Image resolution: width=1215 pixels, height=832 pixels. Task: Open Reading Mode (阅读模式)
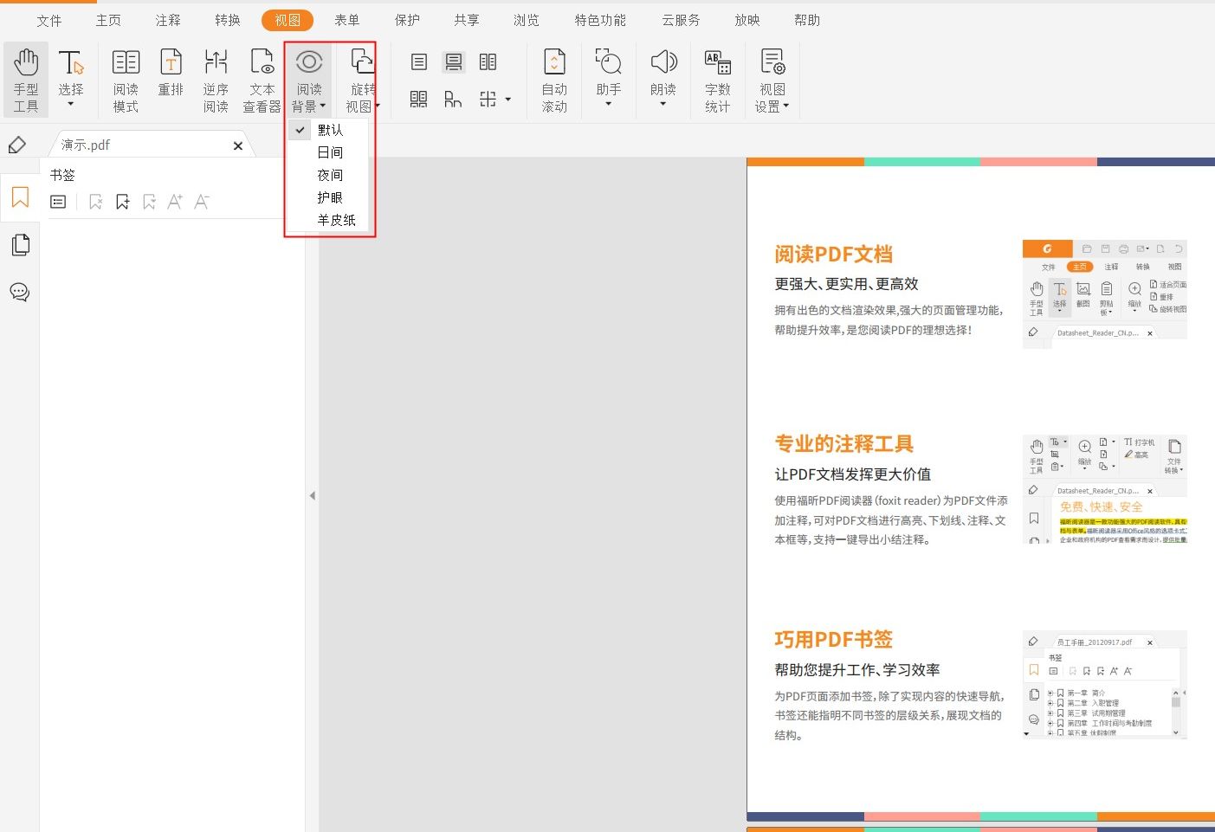tap(126, 81)
